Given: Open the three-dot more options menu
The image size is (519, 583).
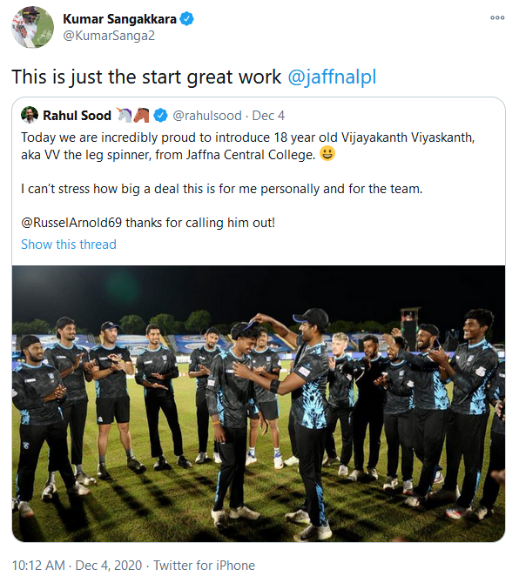Looking at the screenshot, I should 497,18.
